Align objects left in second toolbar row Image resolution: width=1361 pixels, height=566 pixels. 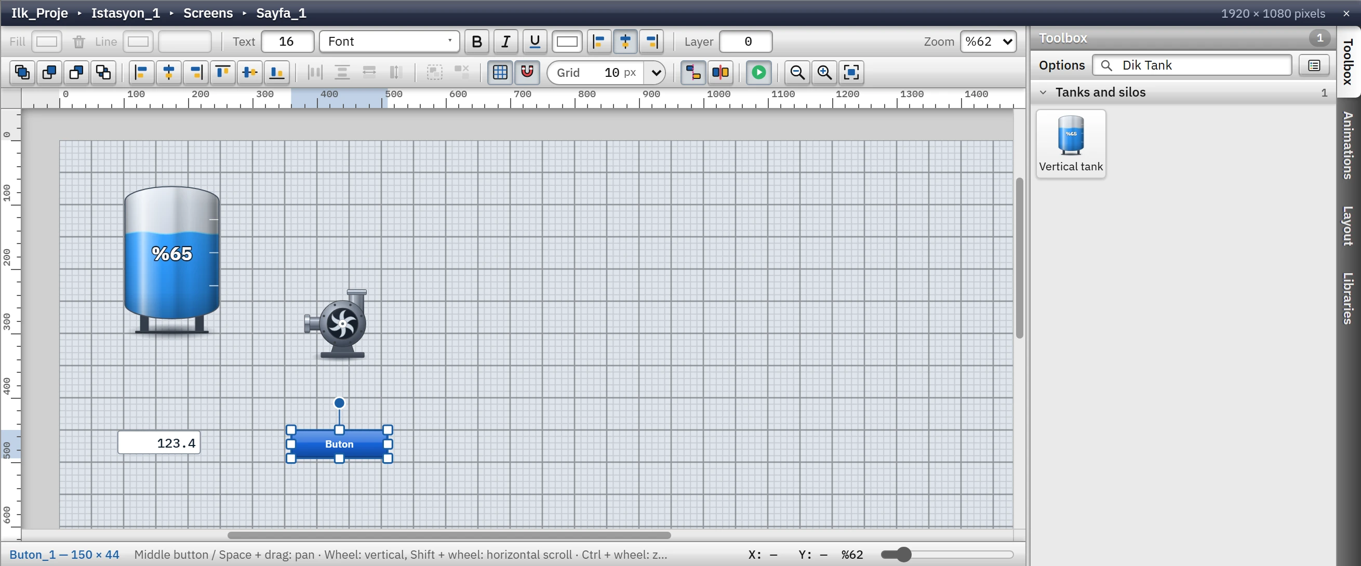[x=142, y=72]
